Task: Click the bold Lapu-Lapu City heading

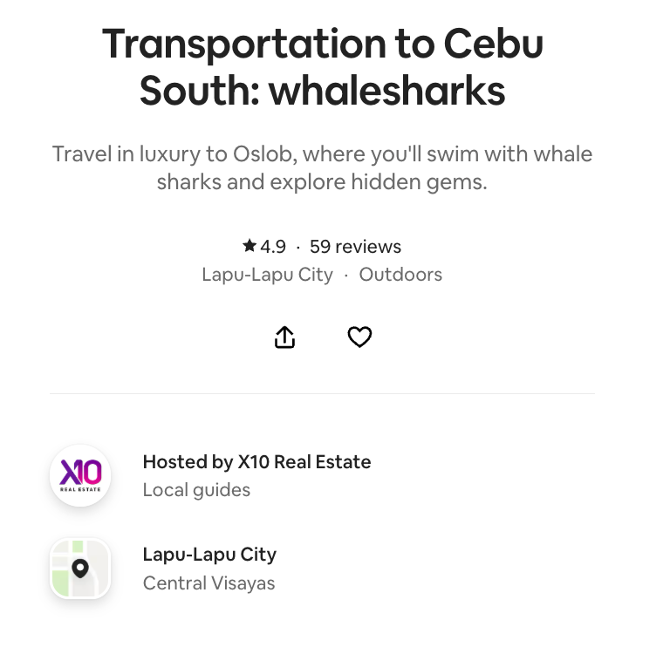Action: point(209,555)
